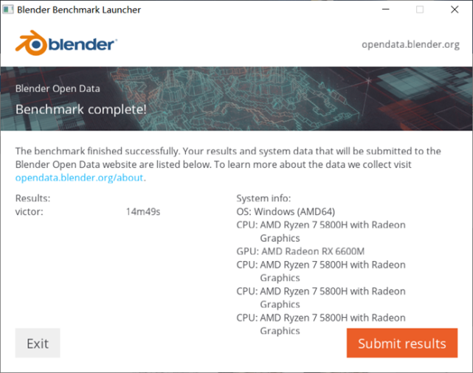Click the opendata.blender.org text at top right
Screen dimensions: 473x373
tap(410, 44)
